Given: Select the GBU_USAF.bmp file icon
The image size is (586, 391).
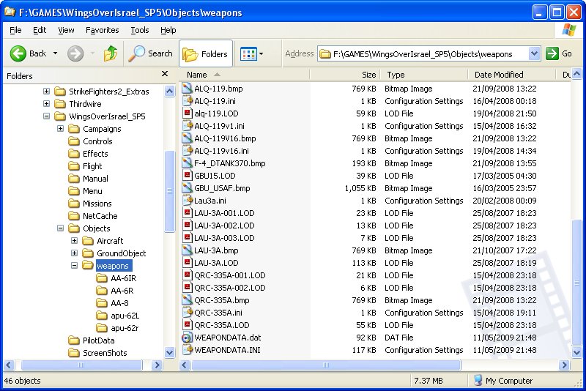Looking at the screenshot, I should [187, 188].
